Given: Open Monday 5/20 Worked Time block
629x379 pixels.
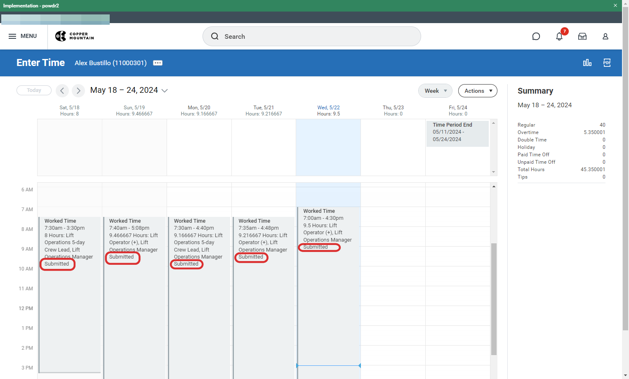Looking at the screenshot, I should (x=199, y=298).
